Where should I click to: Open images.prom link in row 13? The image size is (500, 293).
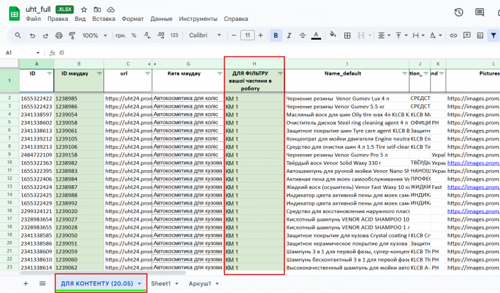click(x=473, y=187)
